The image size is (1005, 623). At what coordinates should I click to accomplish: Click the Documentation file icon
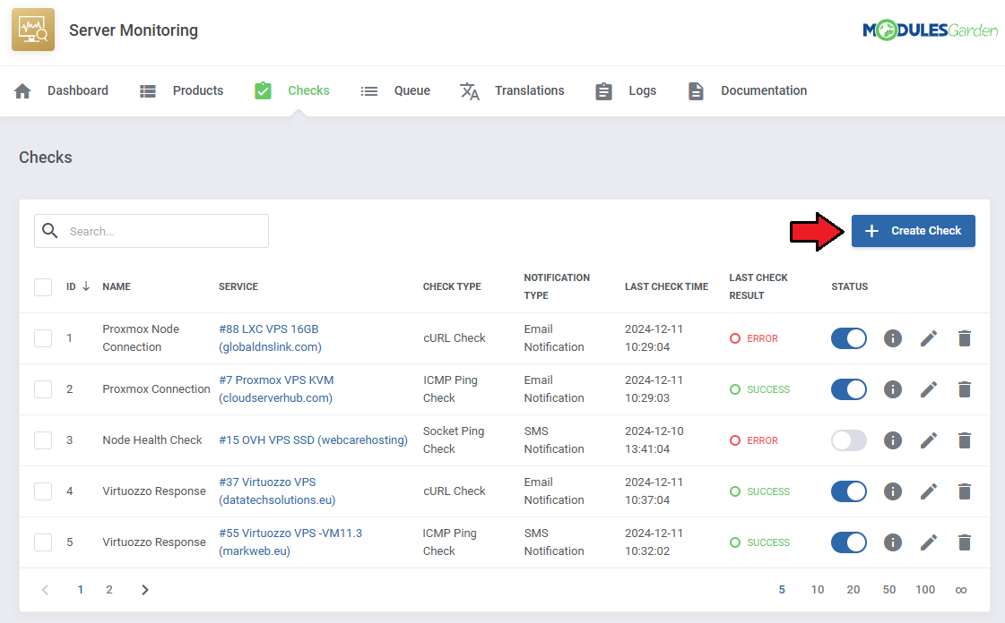point(696,90)
